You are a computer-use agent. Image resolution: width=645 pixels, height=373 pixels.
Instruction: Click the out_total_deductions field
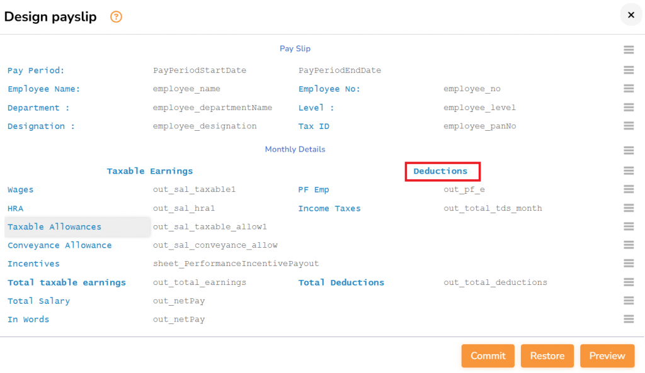click(x=495, y=282)
